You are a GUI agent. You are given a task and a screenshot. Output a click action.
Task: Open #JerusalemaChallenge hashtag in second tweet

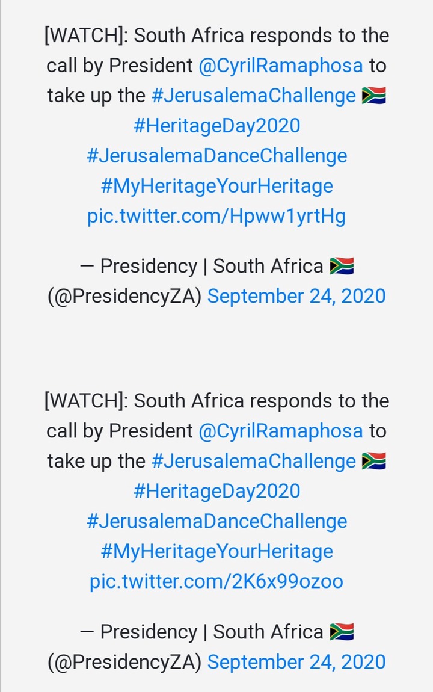(x=254, y=461)
